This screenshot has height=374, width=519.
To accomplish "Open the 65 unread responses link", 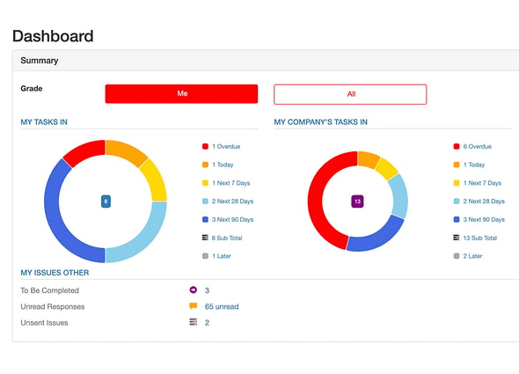I will 222,307.
